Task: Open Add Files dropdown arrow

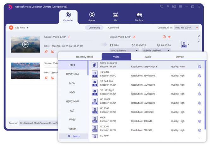Action: [27, 28]
